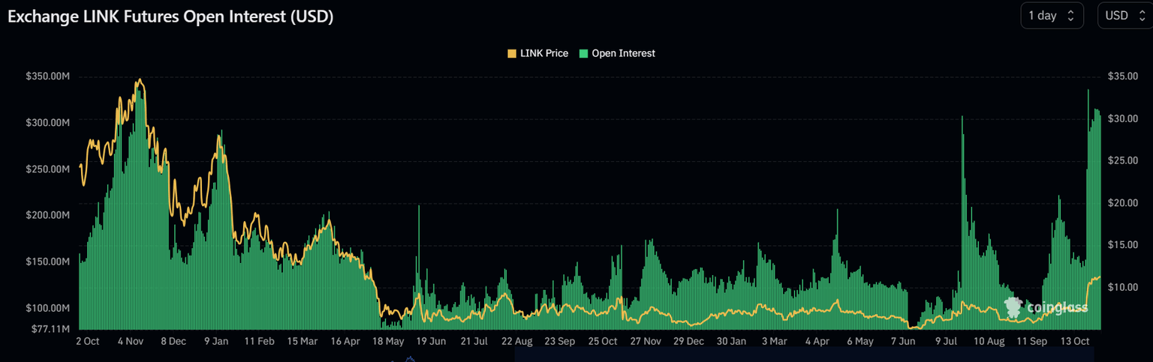Click the 8 Dec date label
The image size is (1153, 362).
(173, 341)
